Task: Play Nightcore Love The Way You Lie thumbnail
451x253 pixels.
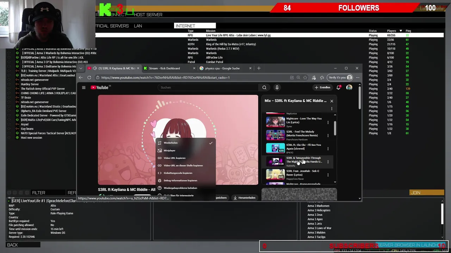Action: click(275, 122)
